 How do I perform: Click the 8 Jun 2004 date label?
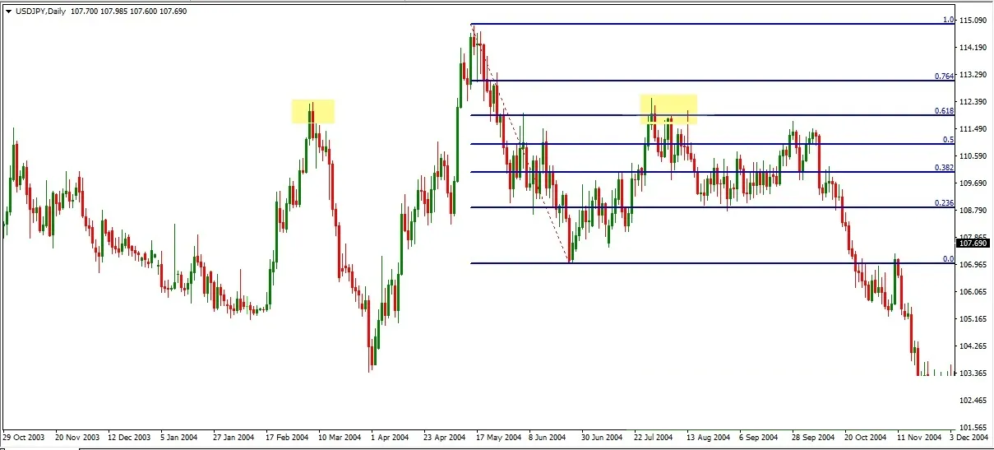[x=548, y=438]
